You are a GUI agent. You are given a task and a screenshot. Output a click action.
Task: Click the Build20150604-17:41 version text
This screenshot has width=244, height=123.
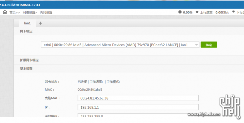click(24, 5)
